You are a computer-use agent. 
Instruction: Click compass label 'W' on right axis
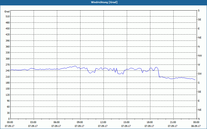[199, 65]
